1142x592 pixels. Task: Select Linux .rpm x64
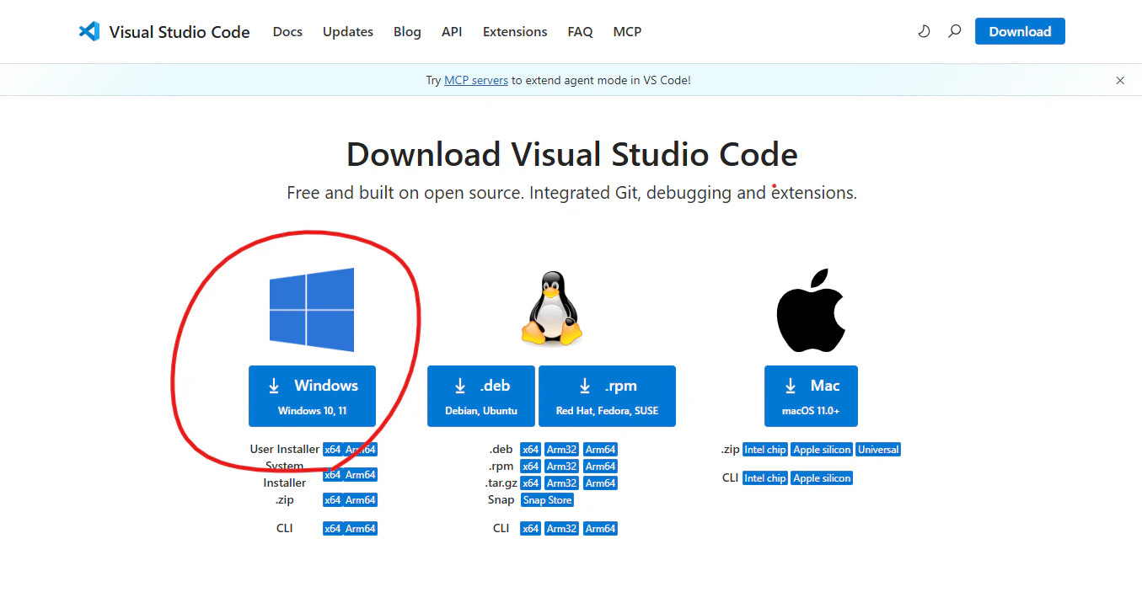point(530,467)
